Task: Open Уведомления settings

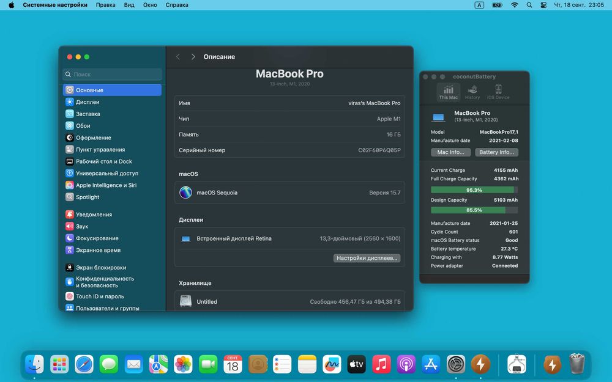Action: [112, 215]
